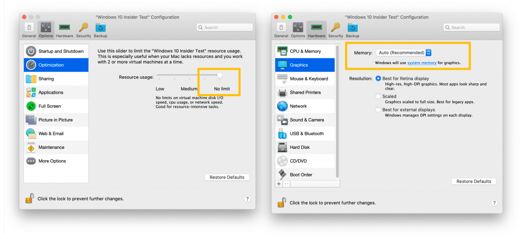This screenshot has height=239, width=522.
Task: Select Best for external displays option
Action: pyautogui.click(x=378, y=110)
